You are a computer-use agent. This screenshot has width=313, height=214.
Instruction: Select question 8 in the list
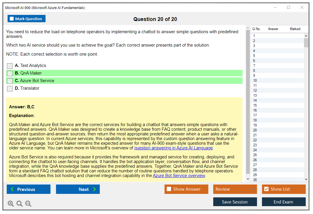(x=277, y=71)
